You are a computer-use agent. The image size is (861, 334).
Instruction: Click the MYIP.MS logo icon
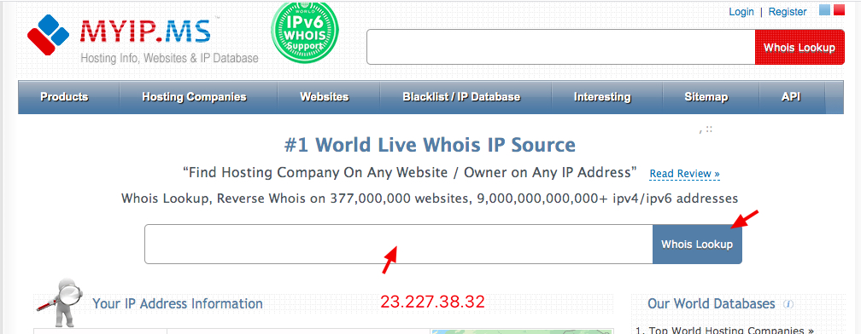[49, 35]
